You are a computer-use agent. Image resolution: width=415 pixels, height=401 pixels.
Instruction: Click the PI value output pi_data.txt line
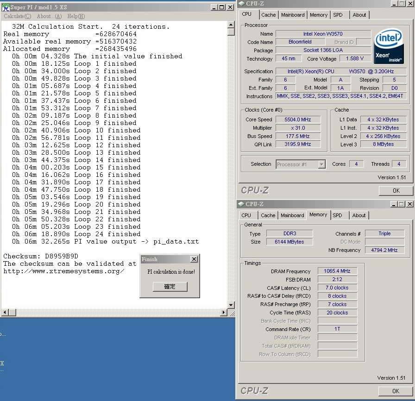pos(105,242)
